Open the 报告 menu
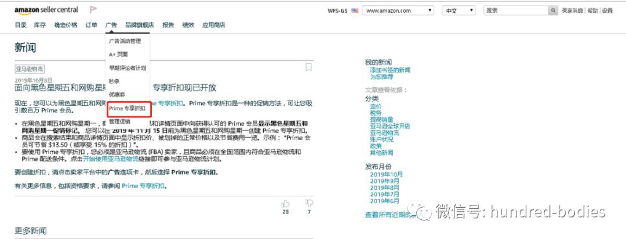 pos(168,25)
